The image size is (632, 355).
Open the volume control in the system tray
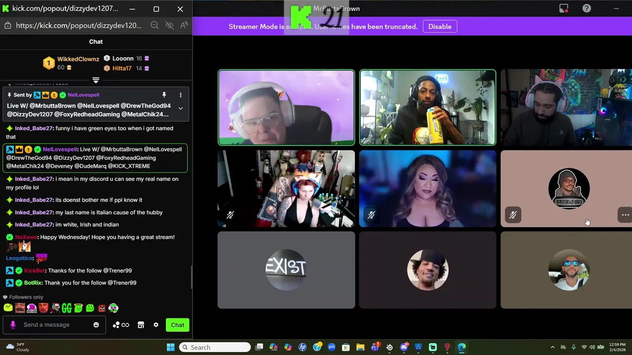(592, 347)
